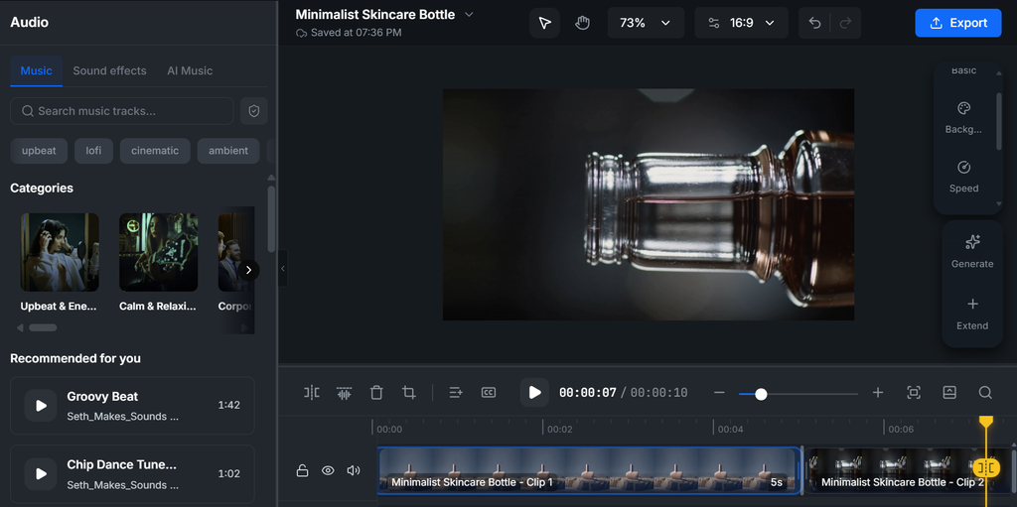Open the 16:9 aspect ratio dropdown
Screen dimensions: 1017x507
click(741, 23)
